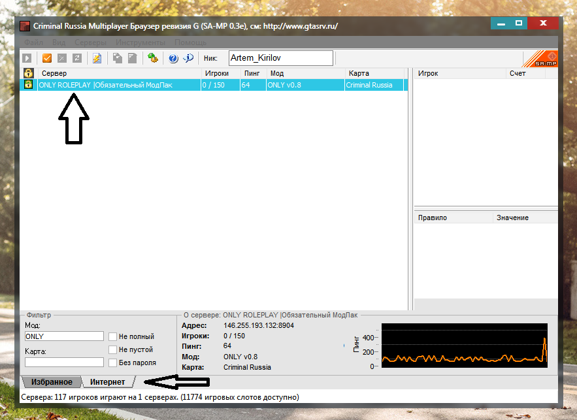
Task: Click the orange checkmark Add Server icon
Action: 47,58
